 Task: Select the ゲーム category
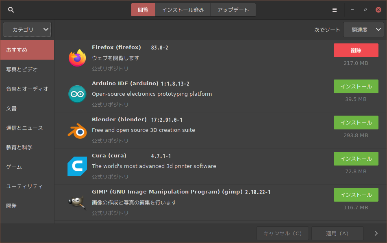pos(27,167)
